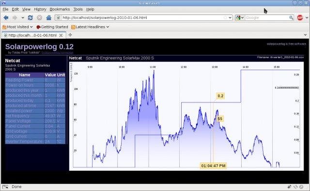This screenshot has width=310, height=191.
Task: Open the View menu
Action: pyautogui.click(x=26, y=9)
